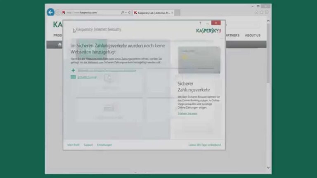Switch to the Kaspersky Lab browser tab
The height and width of the screenshot is (178, 317).
[x=154, y=13]
